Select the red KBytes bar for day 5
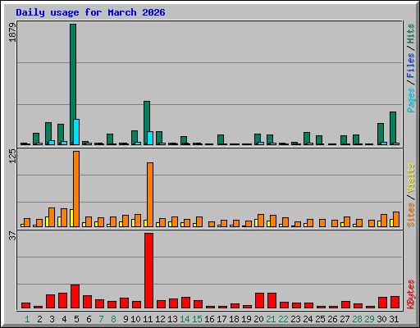420x328 pixels. click(x=75, y=297)
